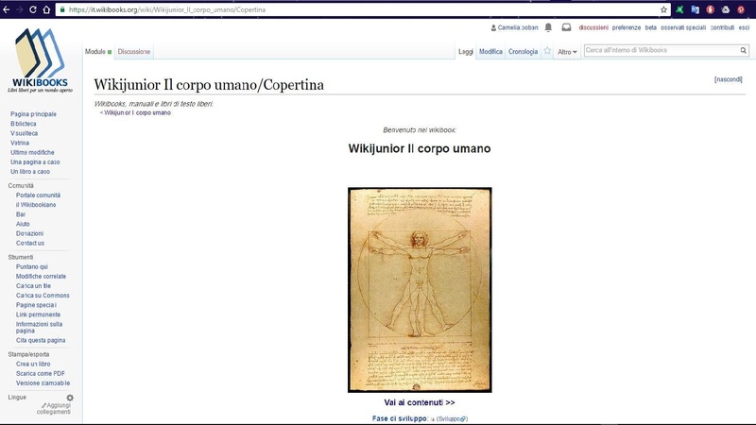
Task: Open Puntano qui link
Action: pos(32,267)
